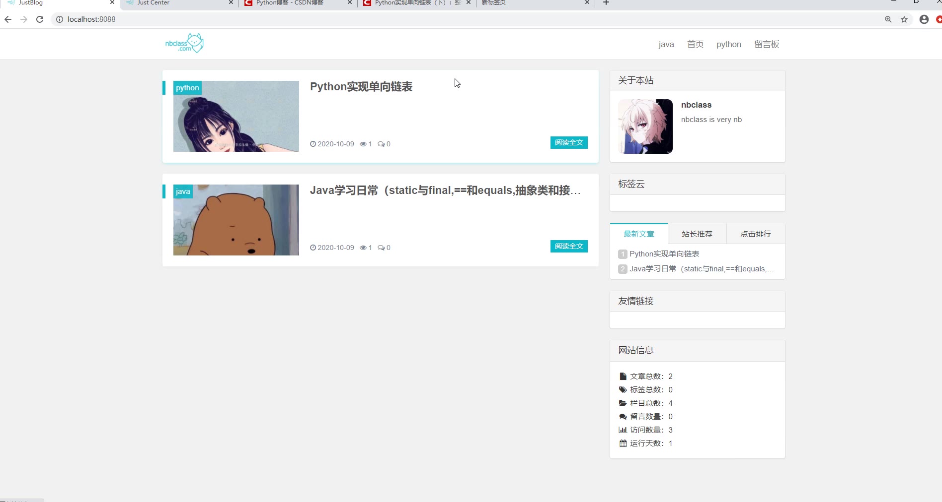Reload the page with the refresh icon

[x=40, y=19]
